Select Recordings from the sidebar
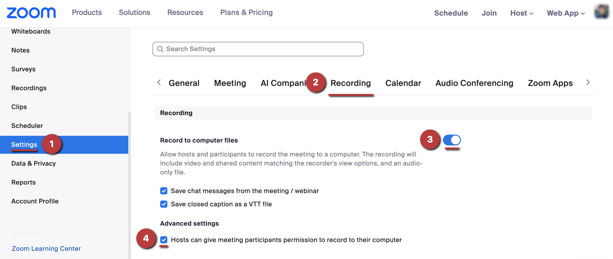 (29, 88)
